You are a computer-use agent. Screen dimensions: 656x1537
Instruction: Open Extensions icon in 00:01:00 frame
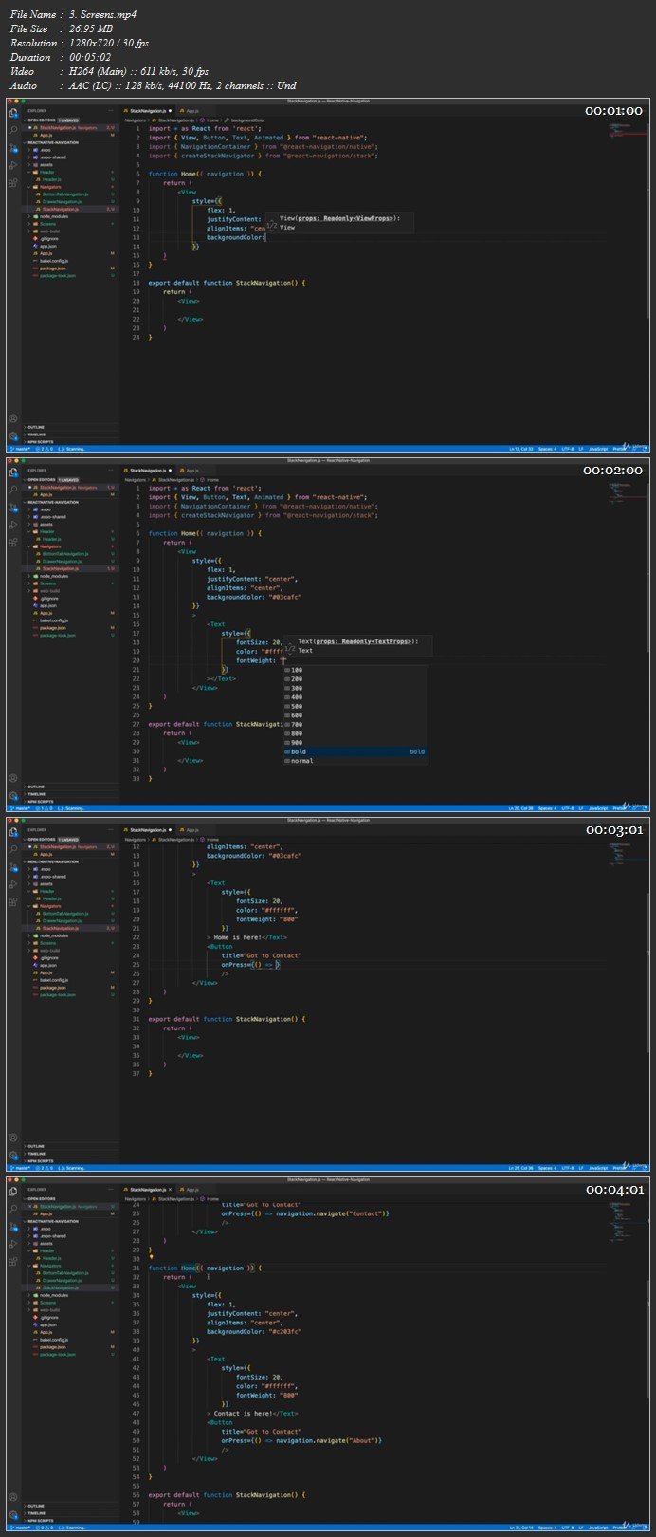(13, 182)
